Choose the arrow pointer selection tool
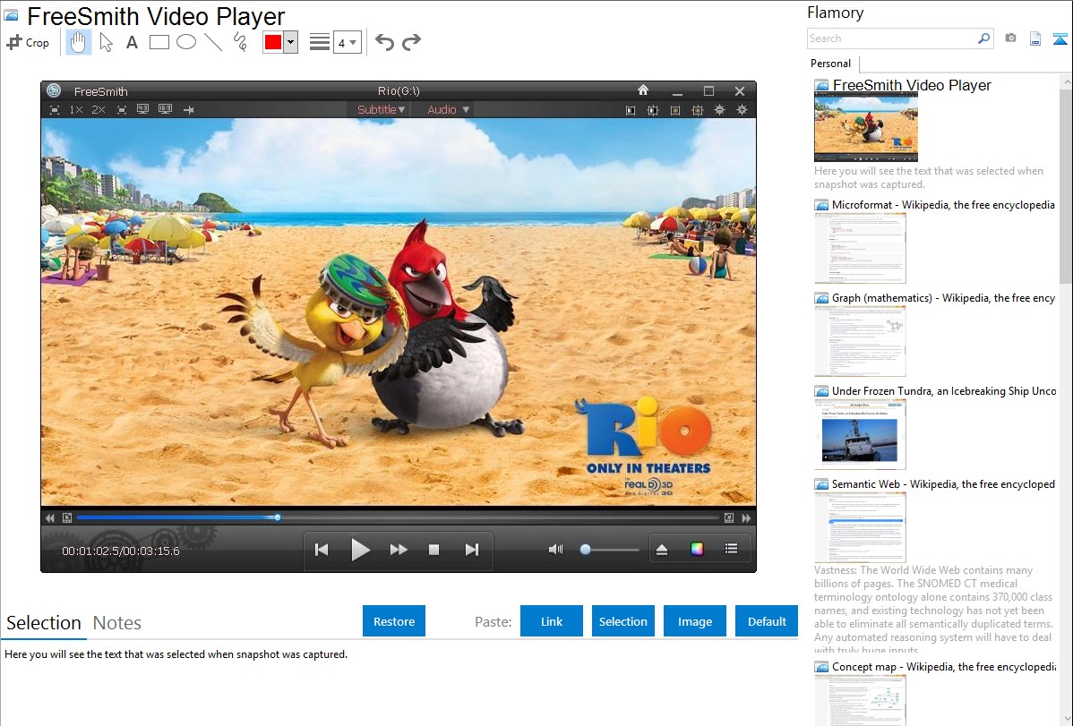This screenshot has width=1073, height=726. (x=106, y=42)
